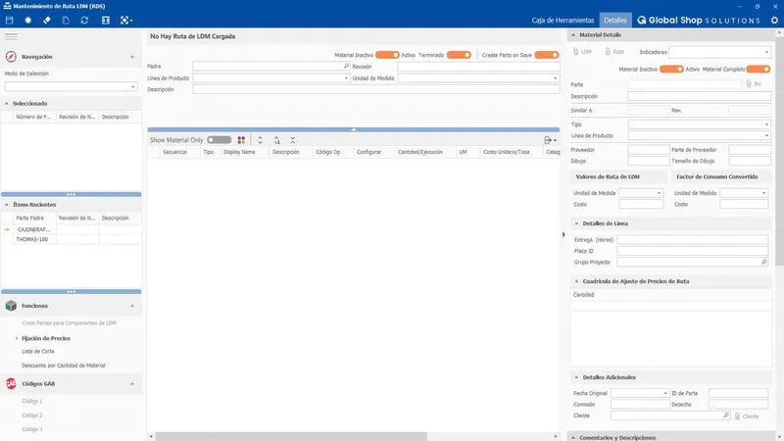Image resolution: width=784 pixels, height=441 pixels.
Task: Click the Save icon in the top toolbar
Action: click(9, 20)
